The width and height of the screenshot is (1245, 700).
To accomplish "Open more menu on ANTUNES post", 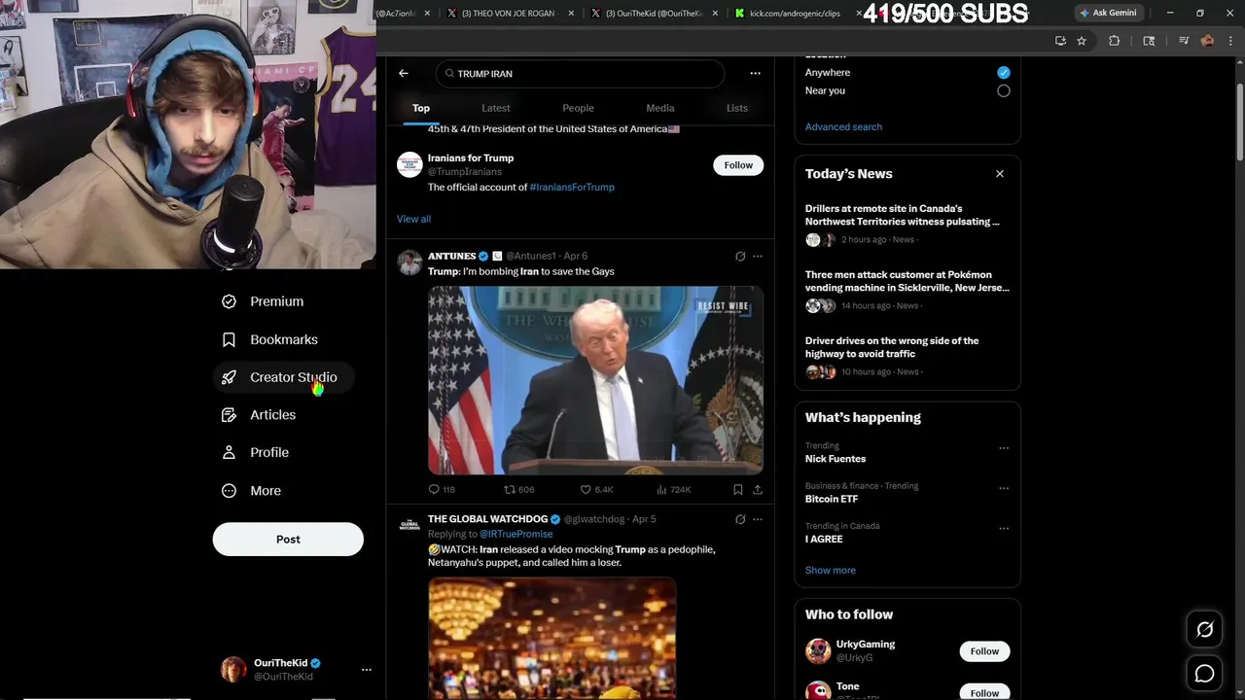I will pyautogui.click(x=758, y=257).
